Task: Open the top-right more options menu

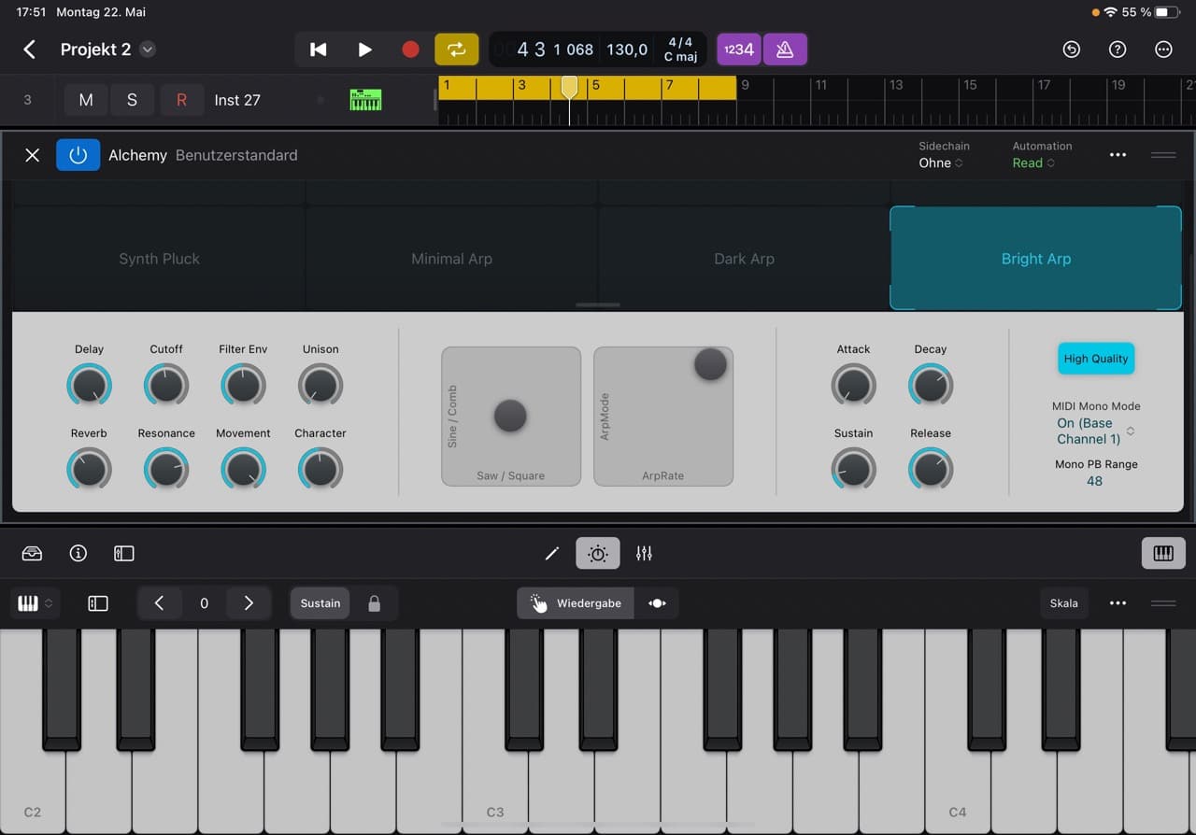Action: coord(1163,50)
